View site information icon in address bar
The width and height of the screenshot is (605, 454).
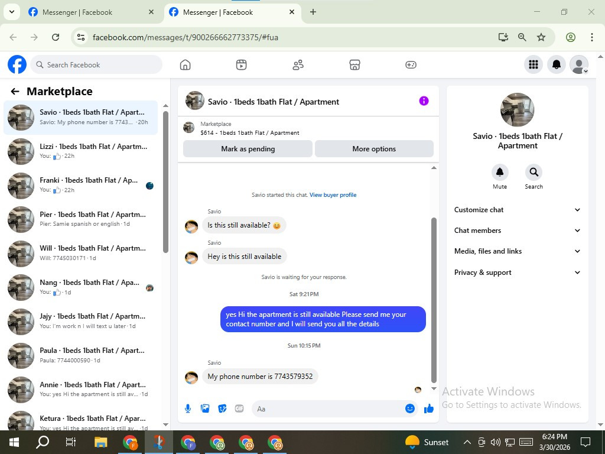point(80,37)
